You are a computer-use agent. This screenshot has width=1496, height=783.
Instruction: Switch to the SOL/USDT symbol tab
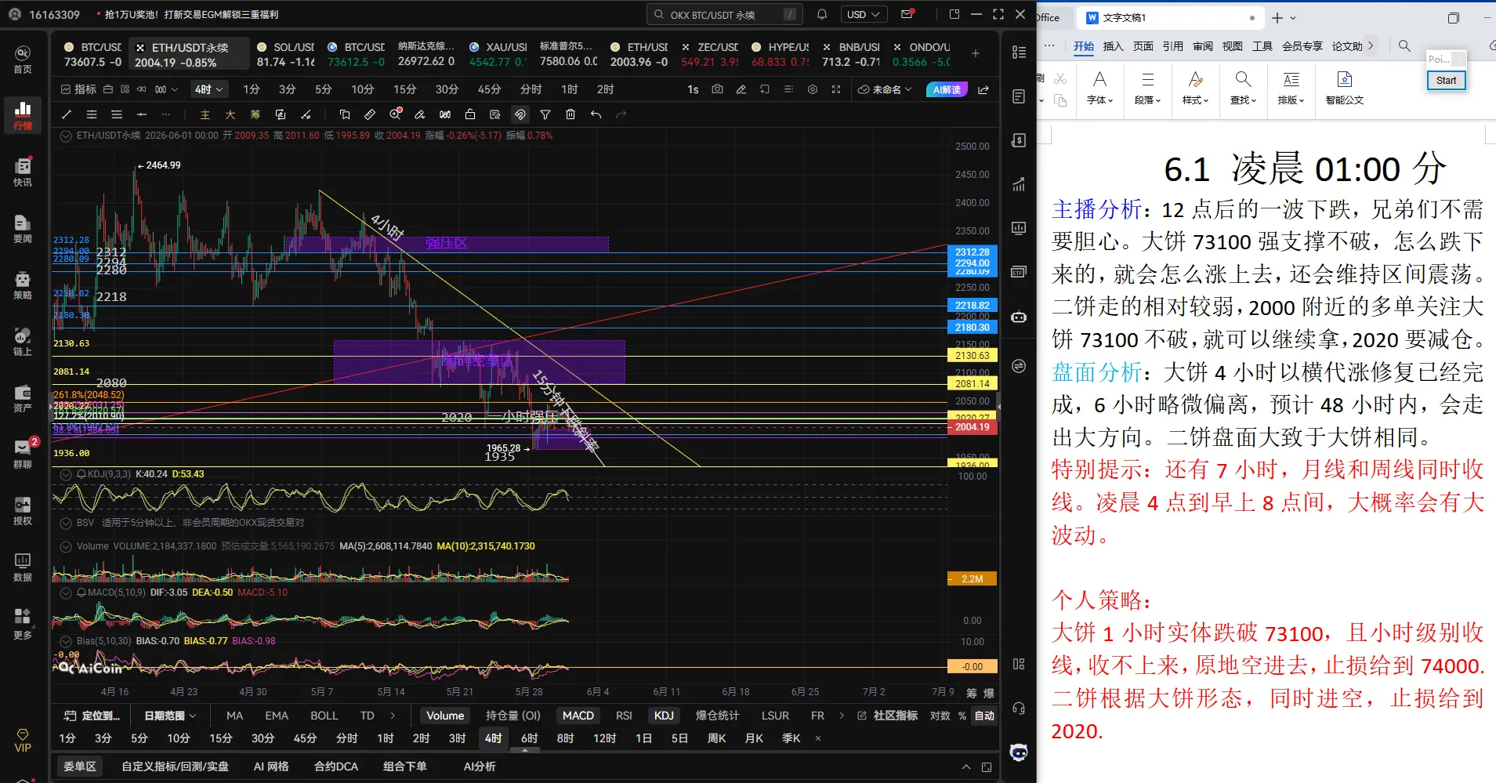pyautogui.click(x=285, y=54)
